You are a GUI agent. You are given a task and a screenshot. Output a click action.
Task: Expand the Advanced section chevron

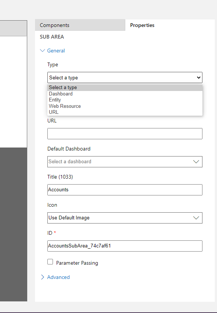pos(43,277)
